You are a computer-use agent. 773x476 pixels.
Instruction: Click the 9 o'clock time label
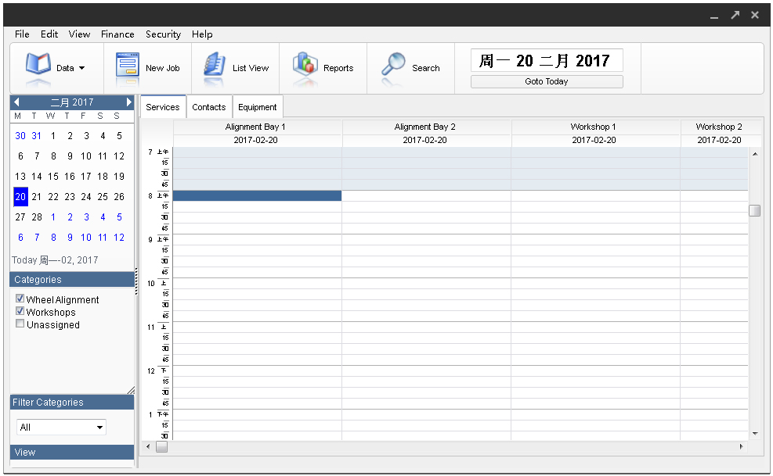coord(150,239)
